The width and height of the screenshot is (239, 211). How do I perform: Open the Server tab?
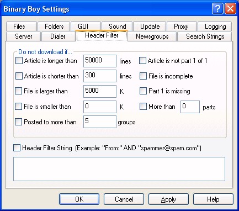(23, 36)
